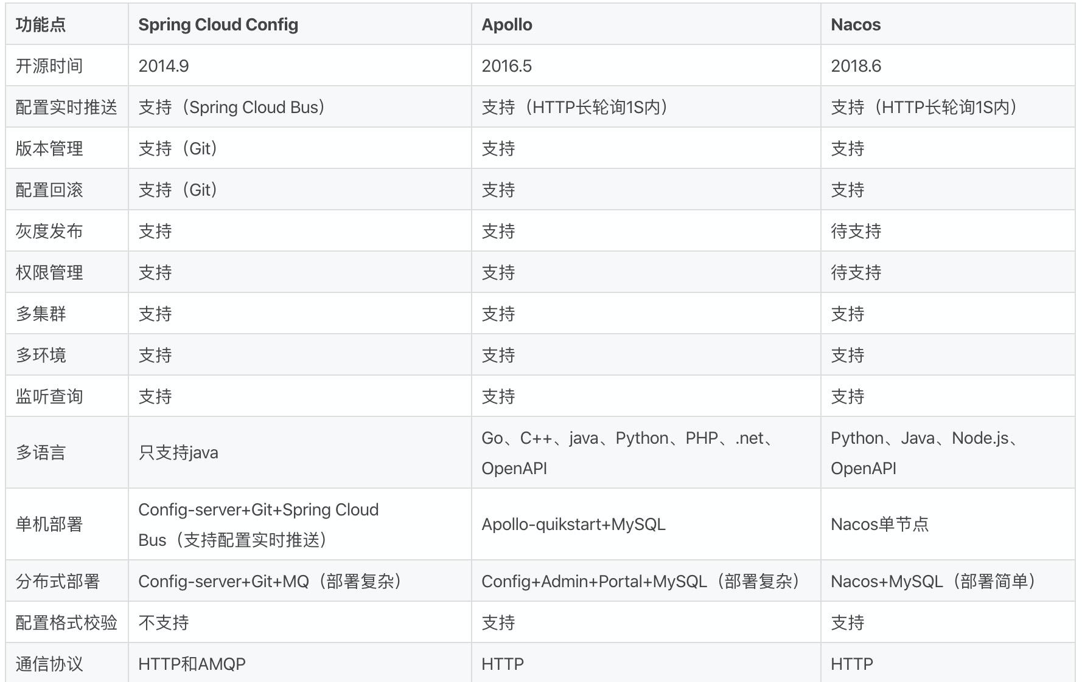The width and height of the screenshot is (1082, 682).
Task: Click the 'Config-server+Git+MQ（部署复杂）' cell
Action: (x=300, y=581)
